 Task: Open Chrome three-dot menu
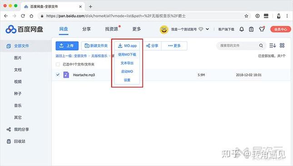coord(287,16)
